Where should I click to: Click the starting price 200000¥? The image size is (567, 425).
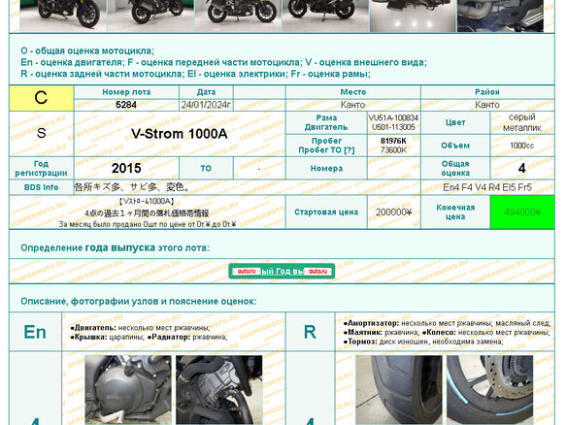394,212
